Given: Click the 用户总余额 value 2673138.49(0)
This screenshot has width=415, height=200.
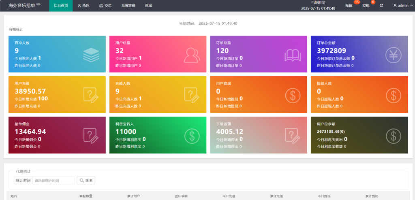Looking at the screenshot, I should click(331, 132).
